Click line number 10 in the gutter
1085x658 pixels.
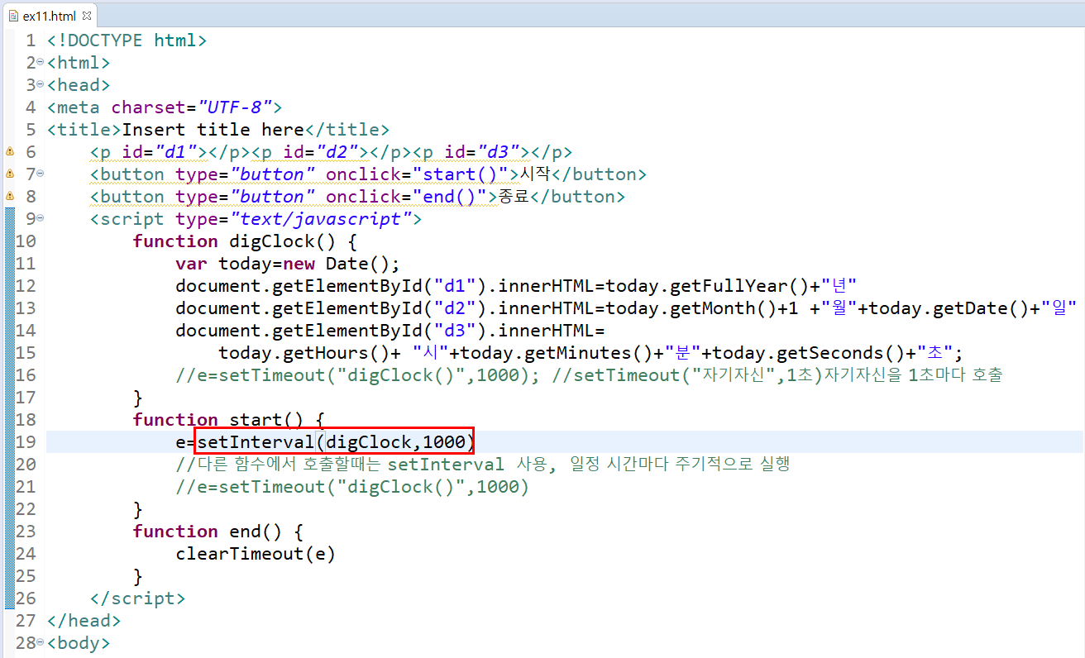click(26, 241)
